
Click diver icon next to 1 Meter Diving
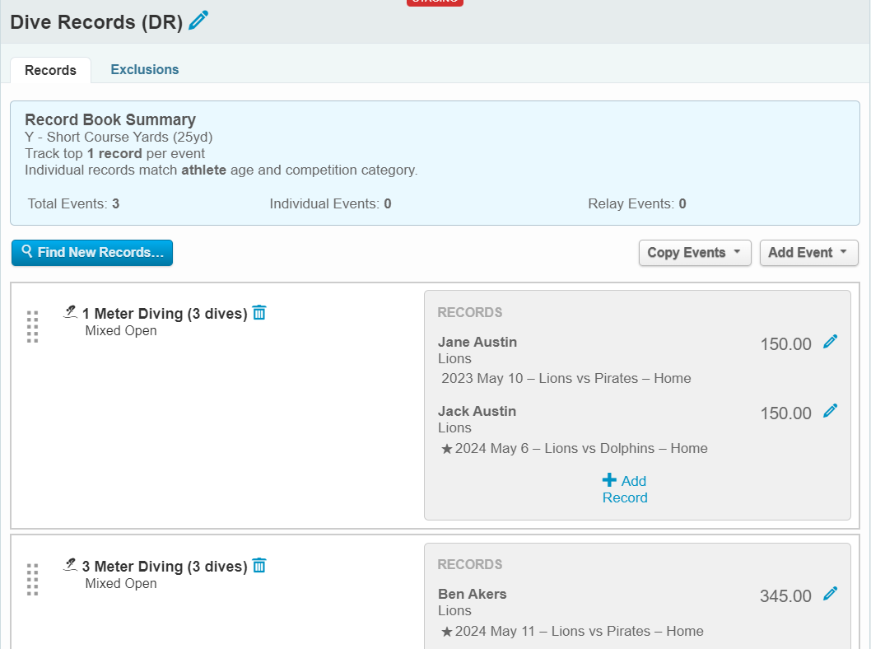tap(71, 312)
